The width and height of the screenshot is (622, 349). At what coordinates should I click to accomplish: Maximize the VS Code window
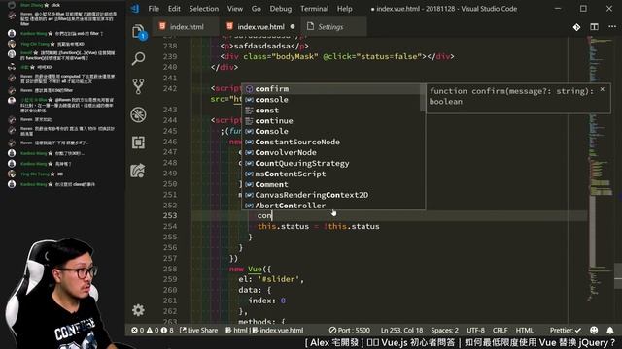(x=583, y=9)
